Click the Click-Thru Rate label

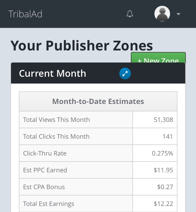click(x=45, y=153)
